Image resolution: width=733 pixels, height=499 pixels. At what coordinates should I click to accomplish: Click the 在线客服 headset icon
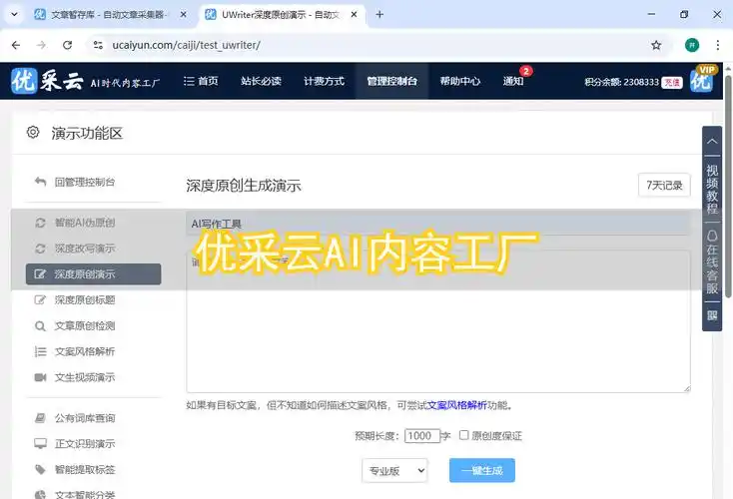click(712, 235)
